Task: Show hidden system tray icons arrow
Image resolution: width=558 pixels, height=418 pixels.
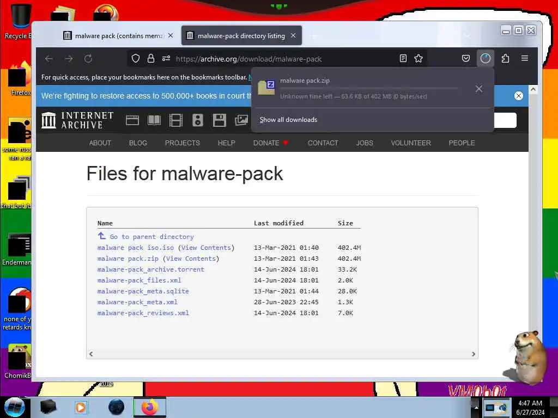Action: click(476, 408)
